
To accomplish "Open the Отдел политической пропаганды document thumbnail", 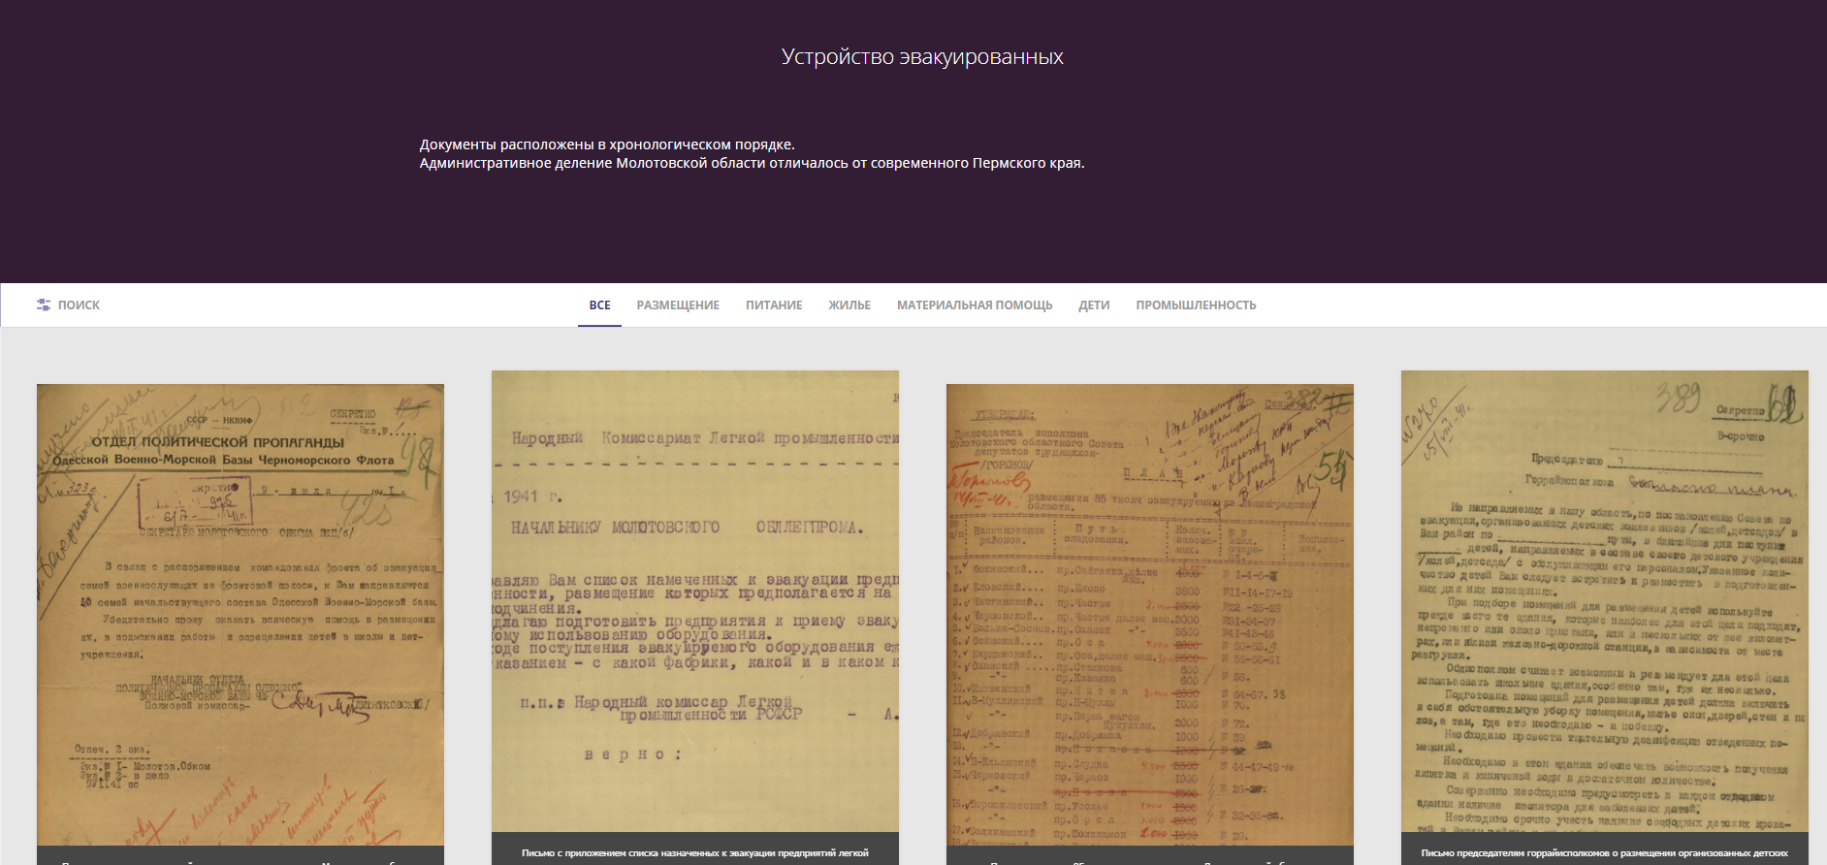I will coord(240,615).
